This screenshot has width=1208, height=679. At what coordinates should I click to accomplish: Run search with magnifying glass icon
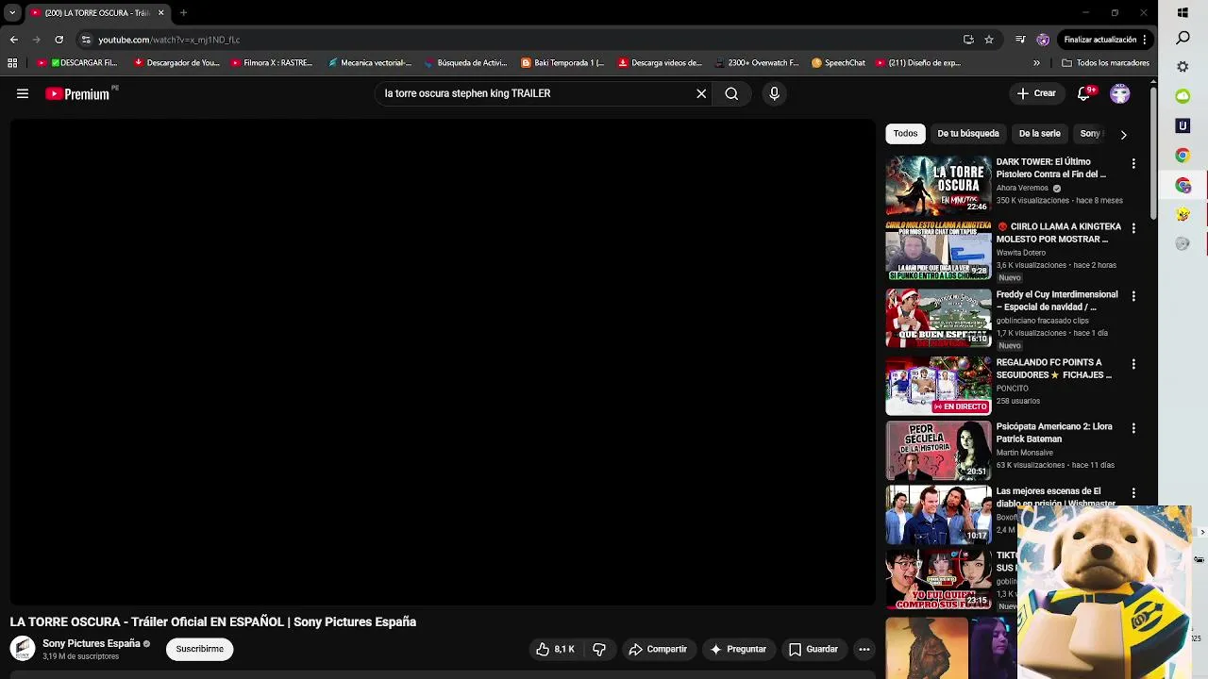731,93
